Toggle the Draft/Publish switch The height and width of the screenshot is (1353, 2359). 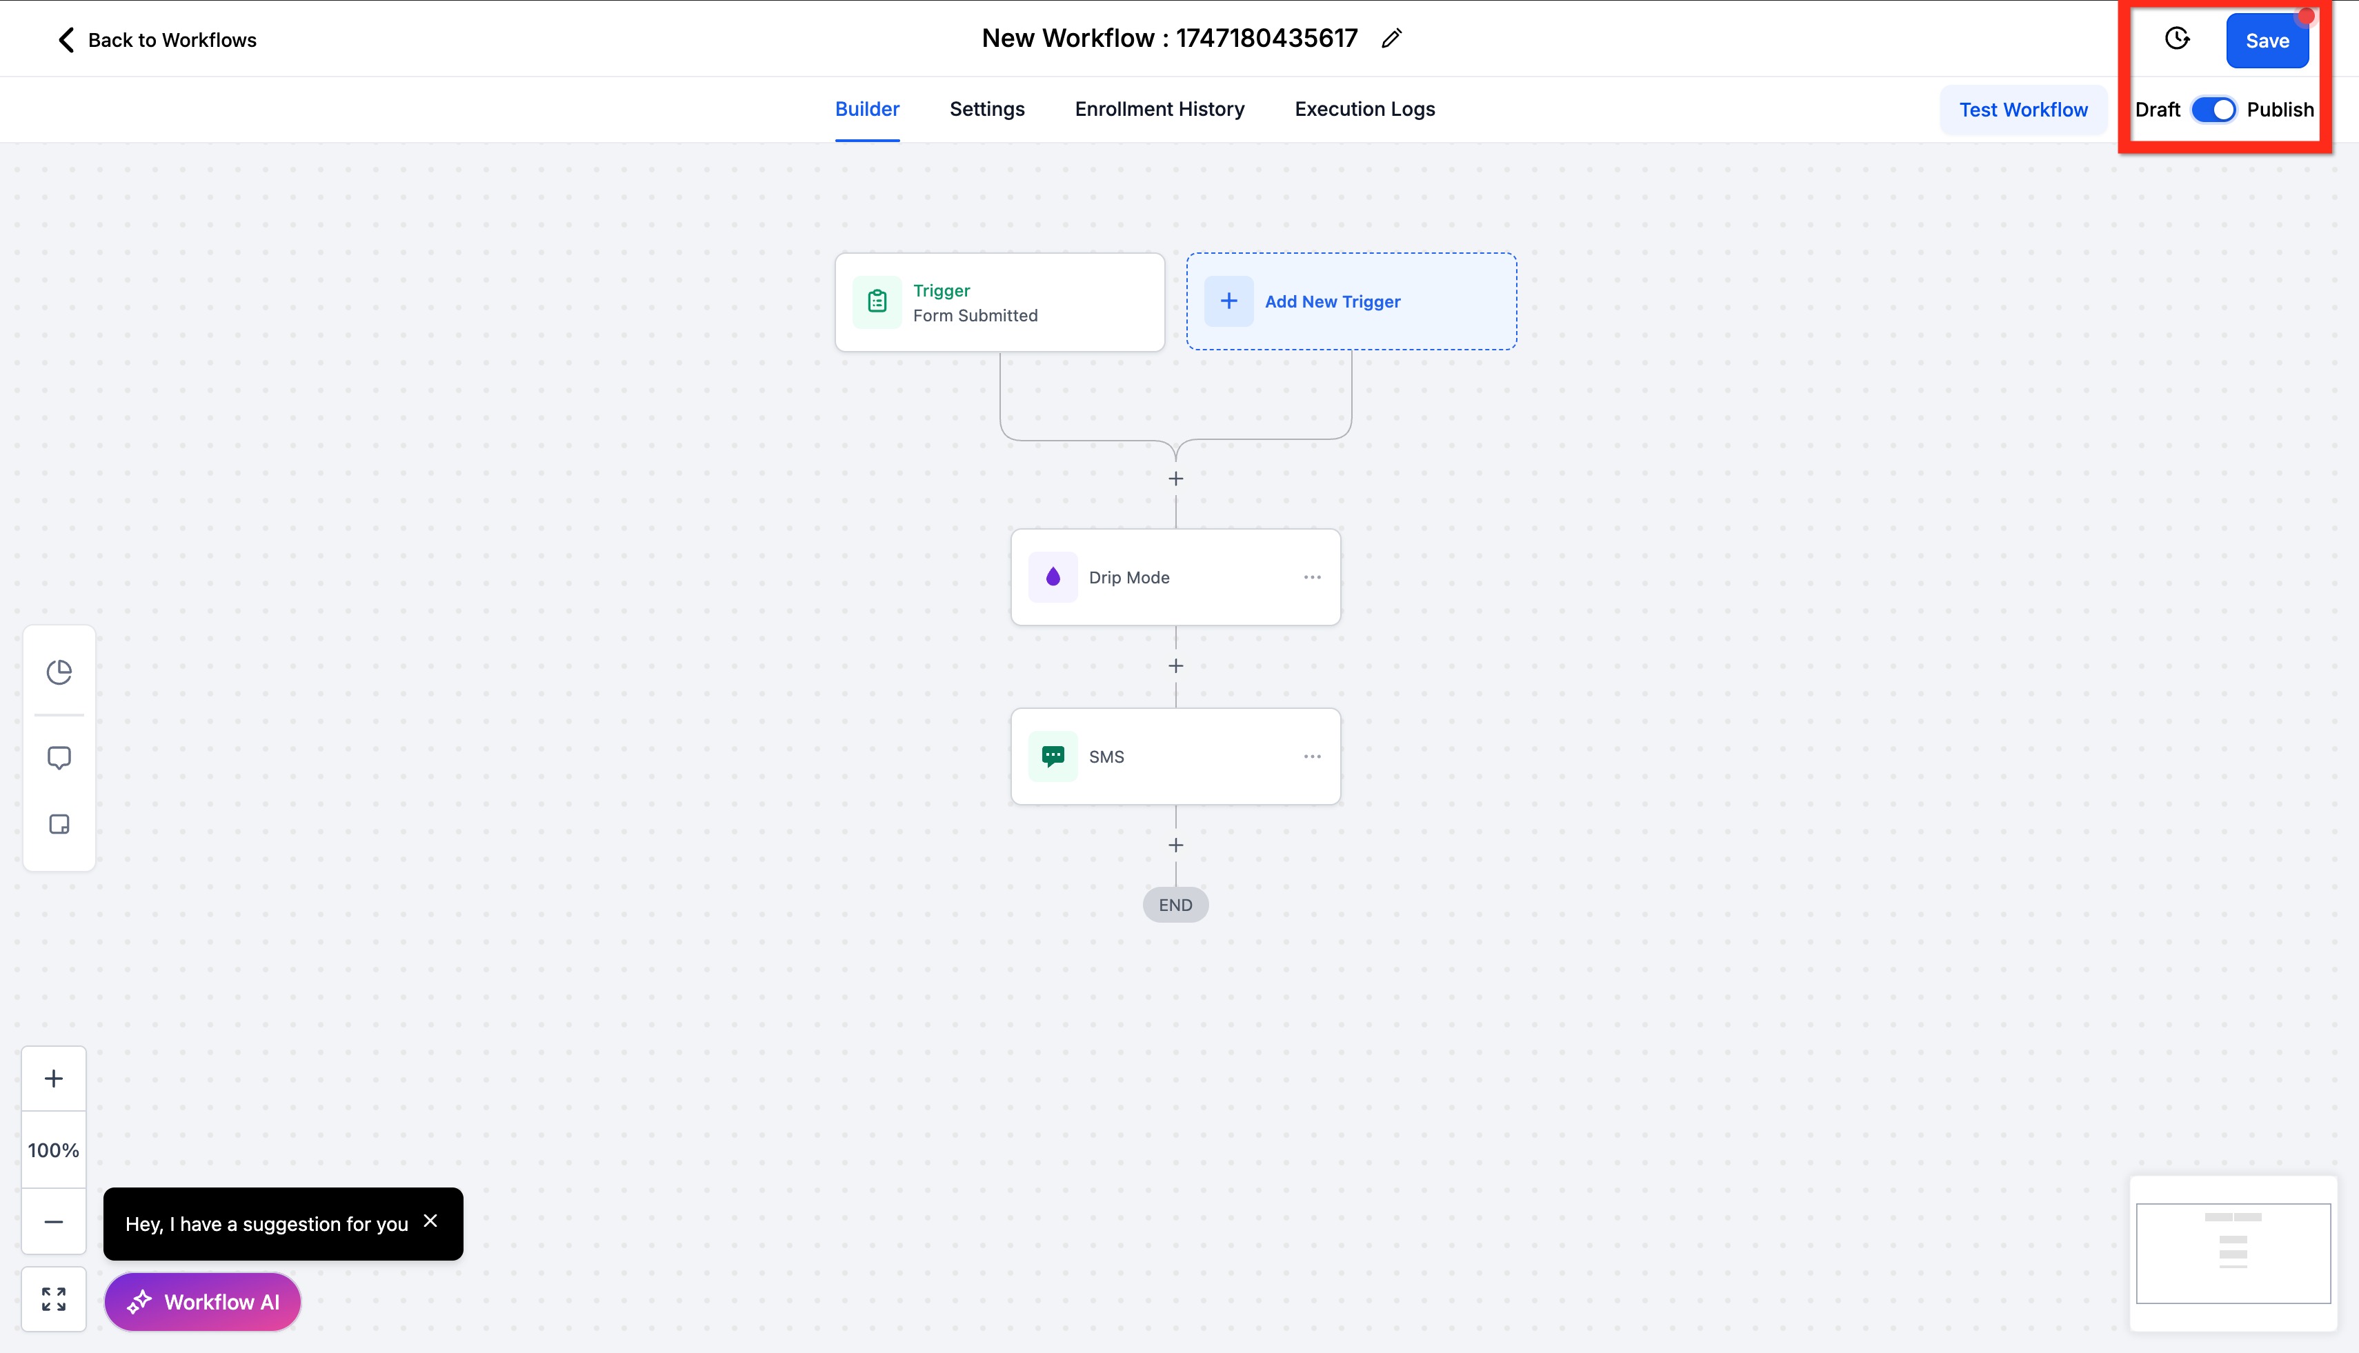point(2213,110)
